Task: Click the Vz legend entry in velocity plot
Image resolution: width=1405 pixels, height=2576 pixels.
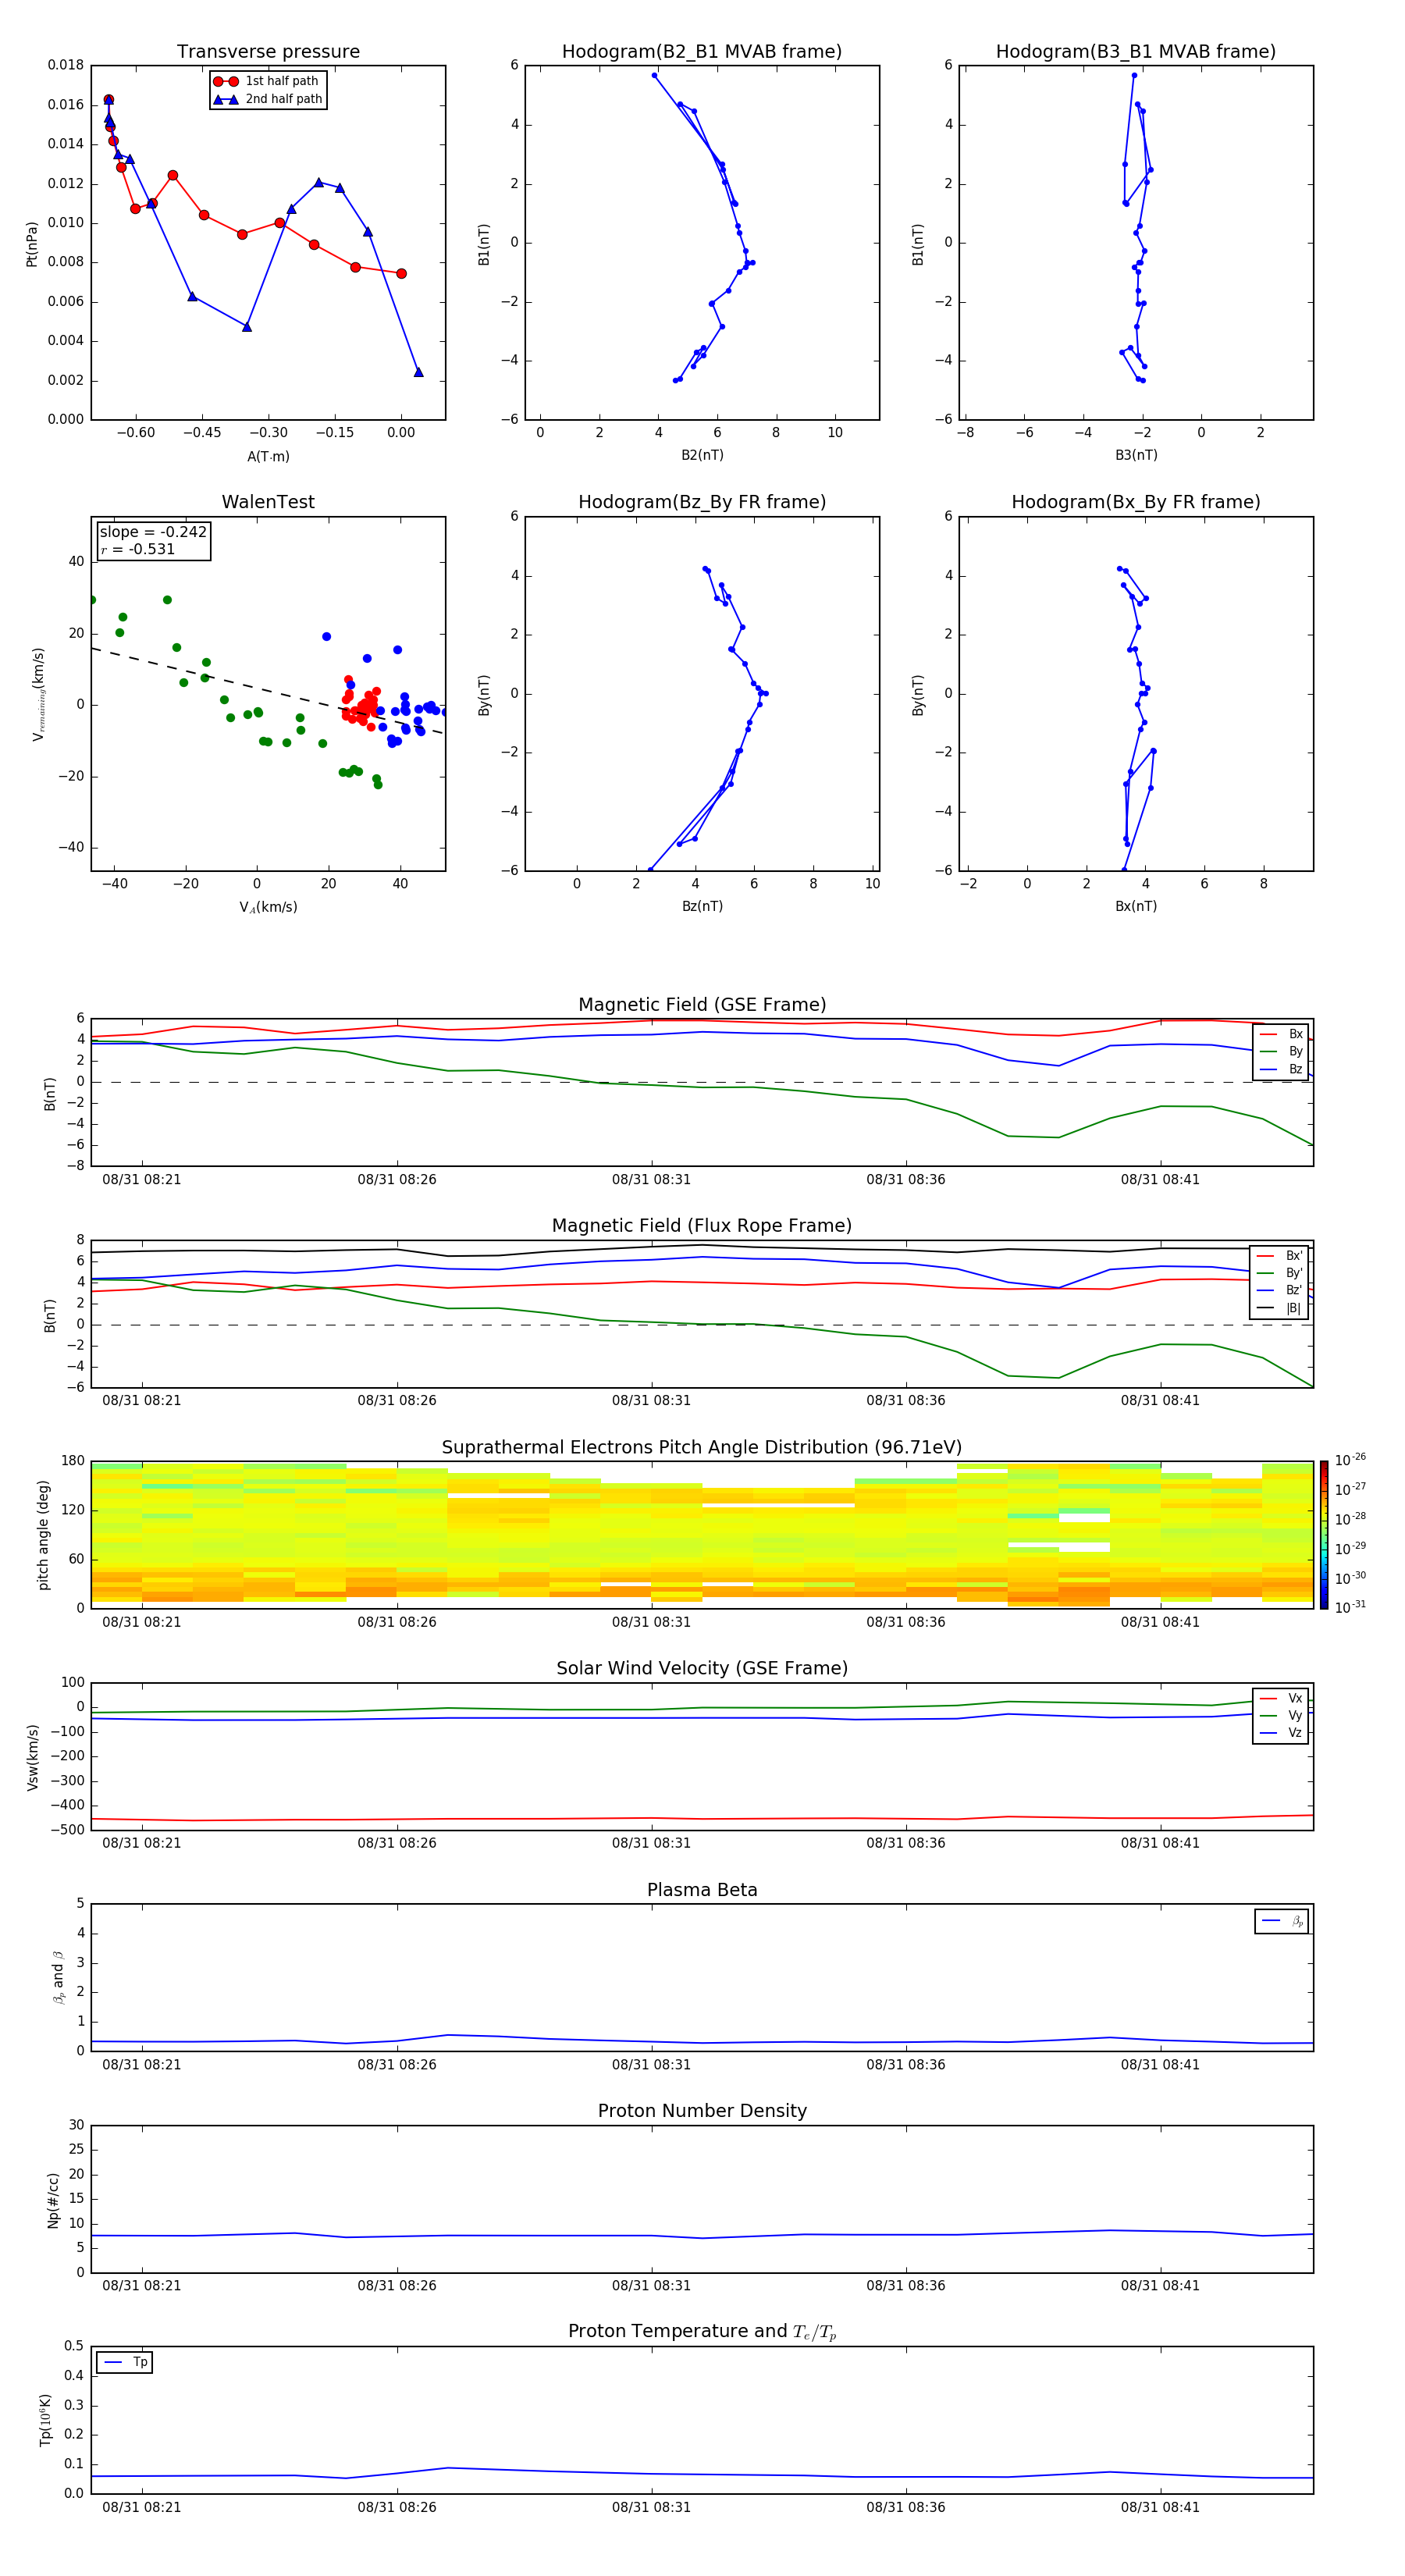Action: click(x=1281, y=1733)
